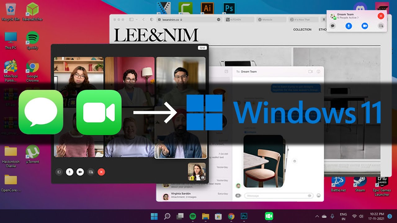This screenshot has width=397, height=223.
Task: Click the self-view thumbnail in FaceTime
Action: pos(197,172)
